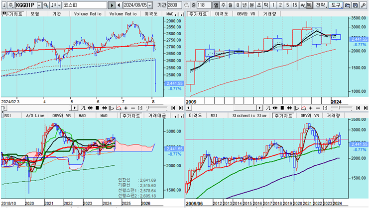This screenshot has width=369, height=208.
Task: Adjust right chart zoom slider
Action: coord(342,108)
